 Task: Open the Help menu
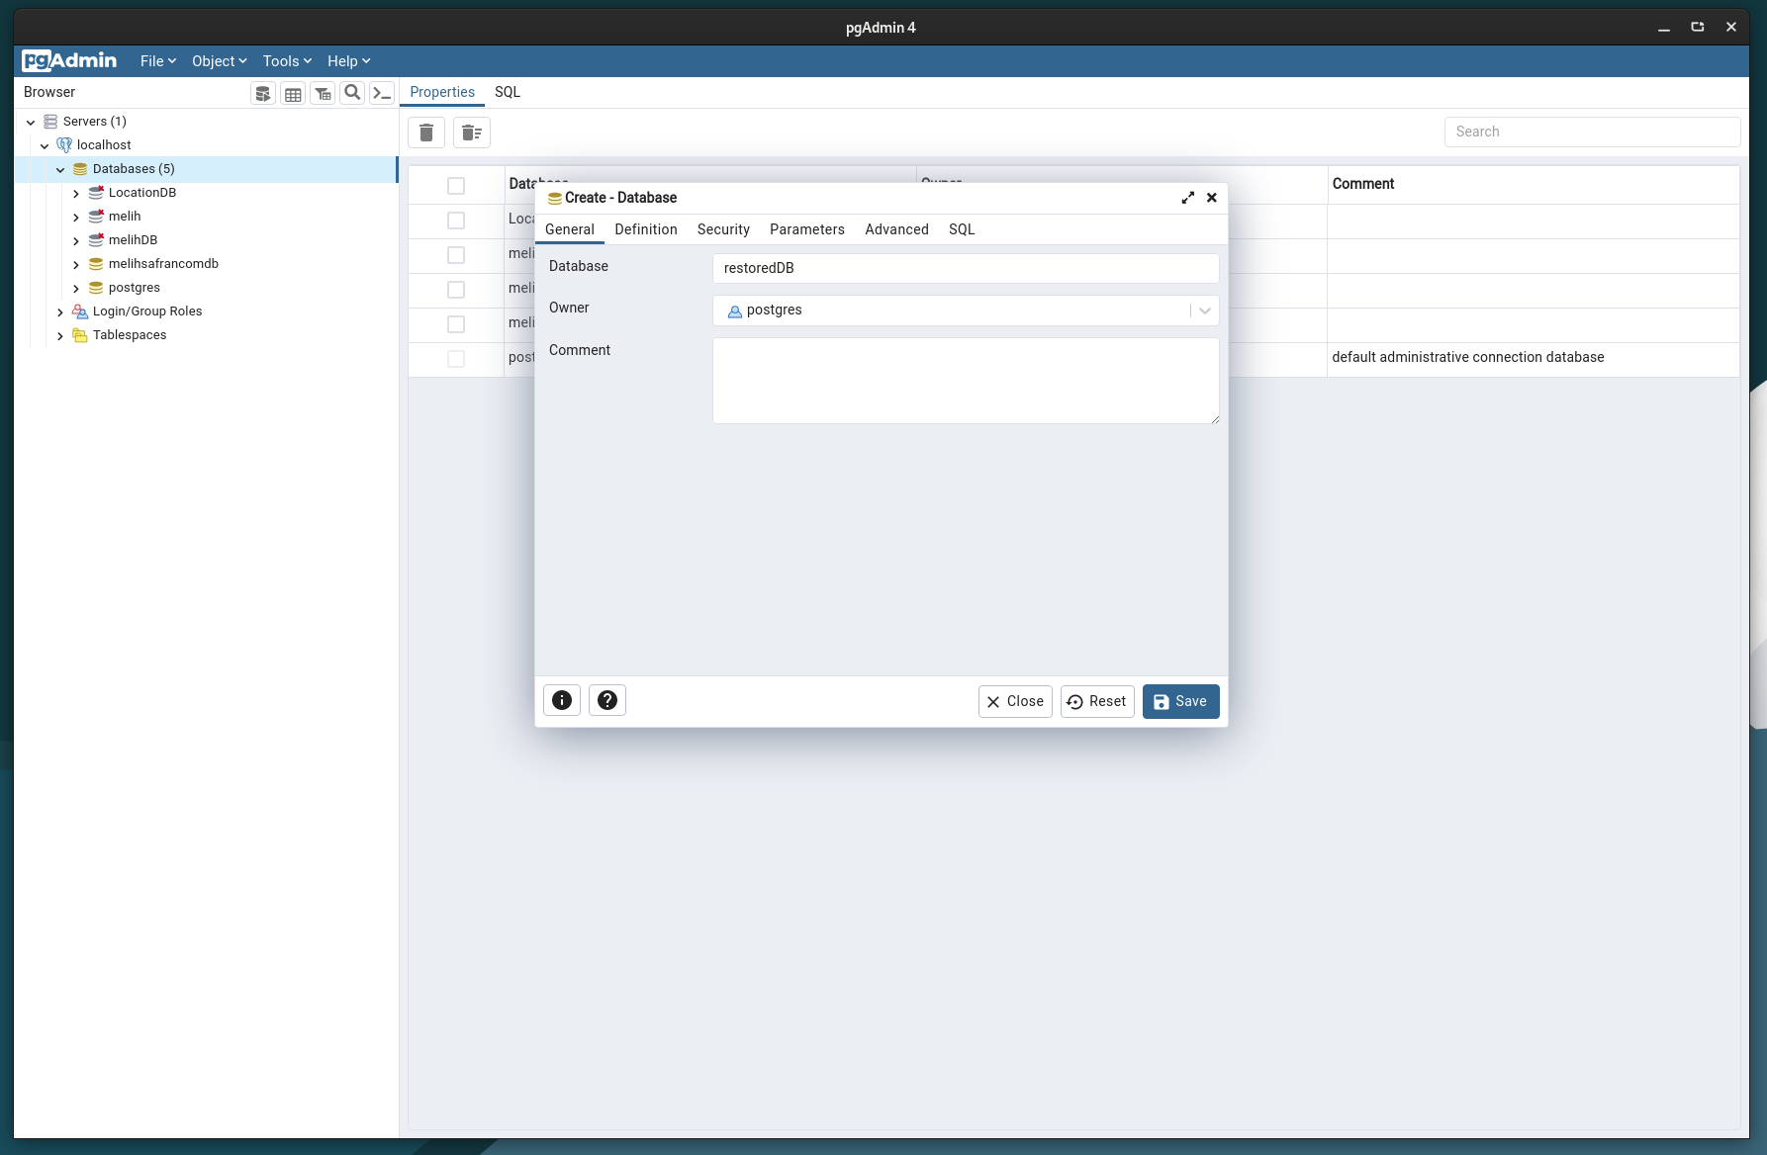[x=348, y=61]
